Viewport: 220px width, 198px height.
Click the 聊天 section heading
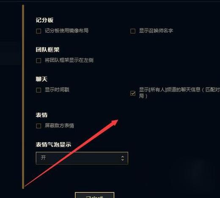coord(41,79)
